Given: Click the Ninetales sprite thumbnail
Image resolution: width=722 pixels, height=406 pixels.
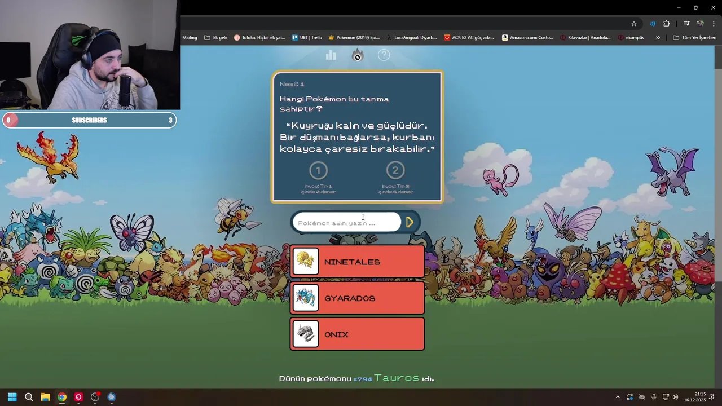Looking at the screenshot, I should pos(306,262).
